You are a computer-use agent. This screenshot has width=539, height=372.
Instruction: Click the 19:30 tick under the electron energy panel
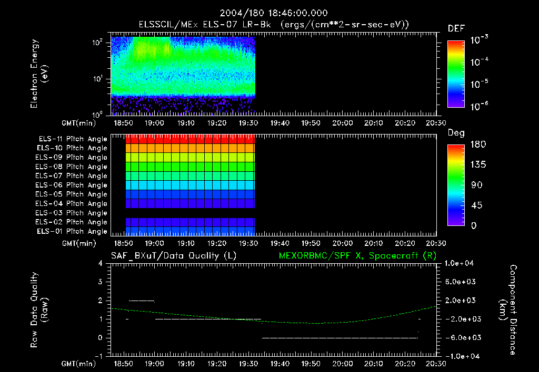point(248,123)
